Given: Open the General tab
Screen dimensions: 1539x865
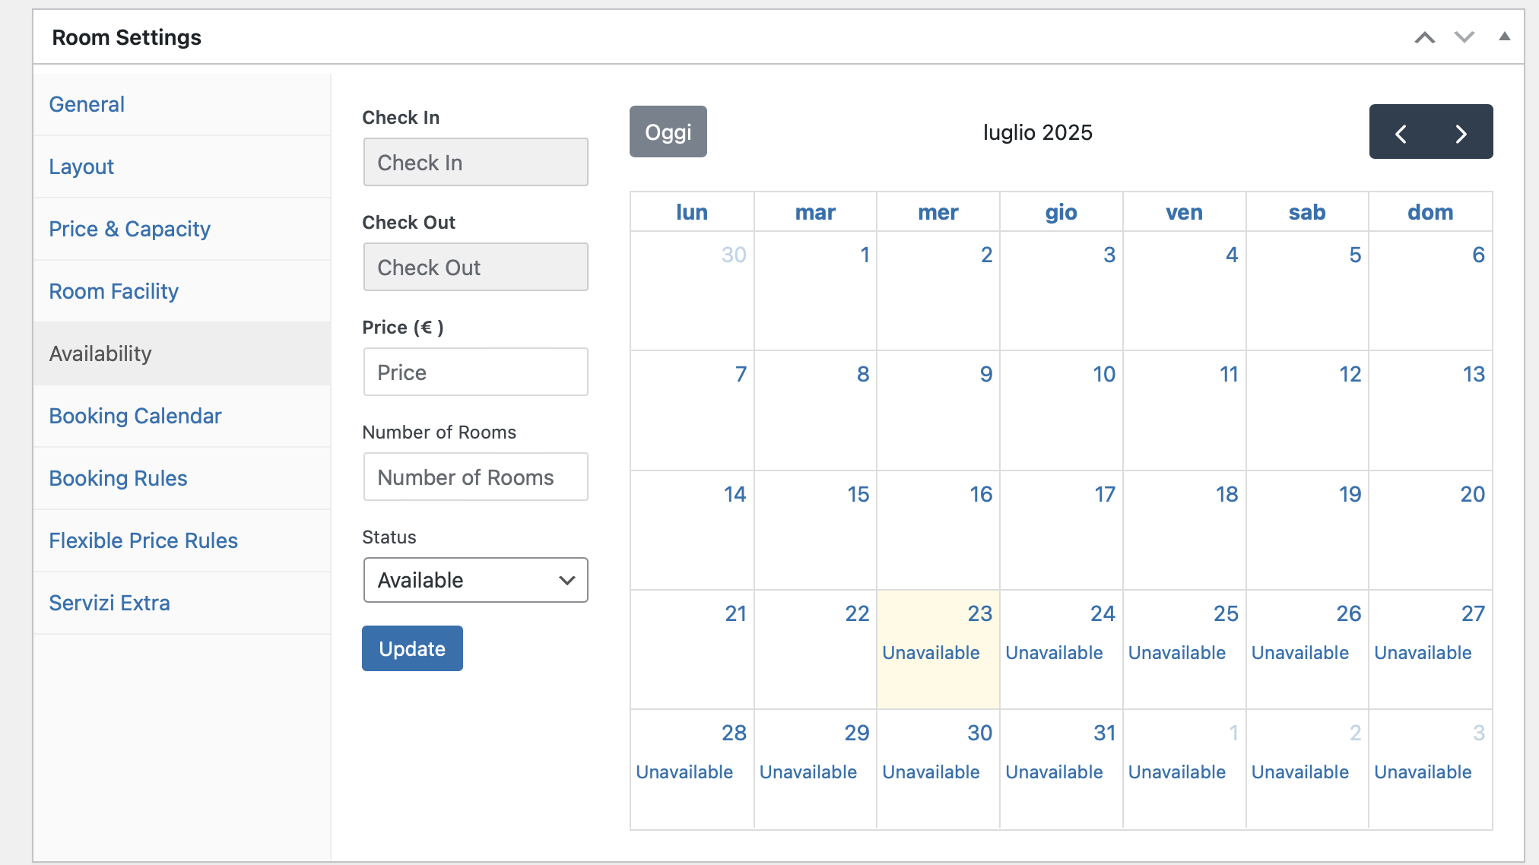Looking at the screenshot, I should click(x=182, y=105).
